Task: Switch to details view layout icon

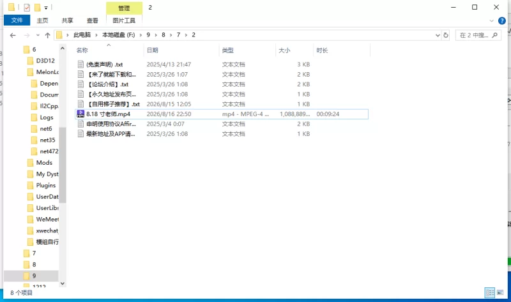Action: coord(490,292)
